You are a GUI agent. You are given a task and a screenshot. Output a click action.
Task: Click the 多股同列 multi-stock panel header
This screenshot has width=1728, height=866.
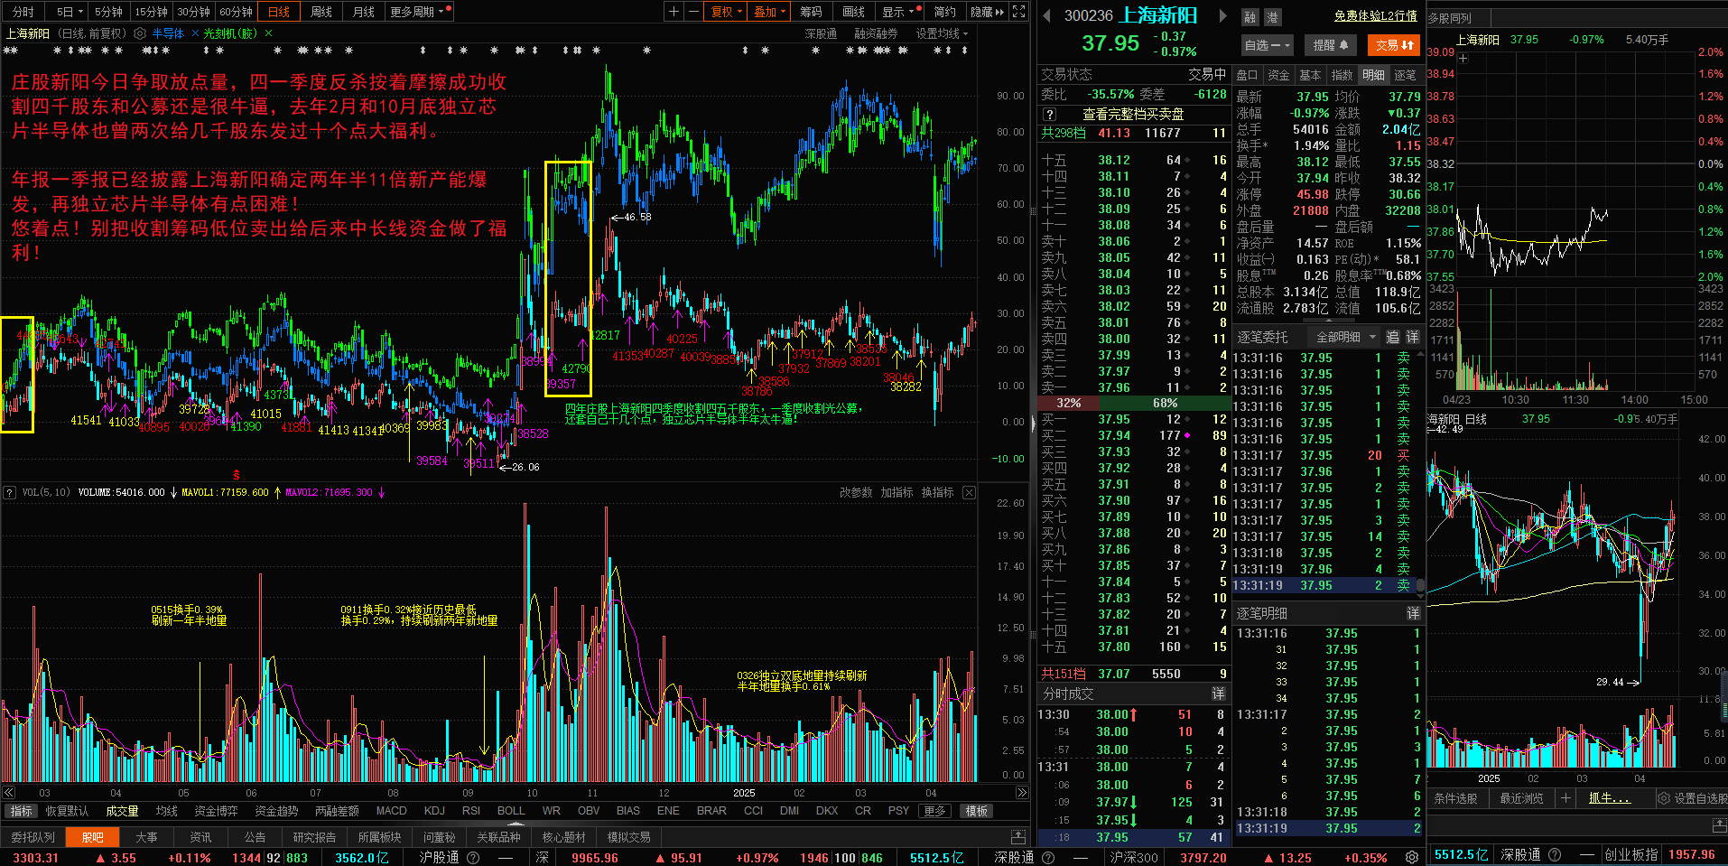[x=1450, y=17]
